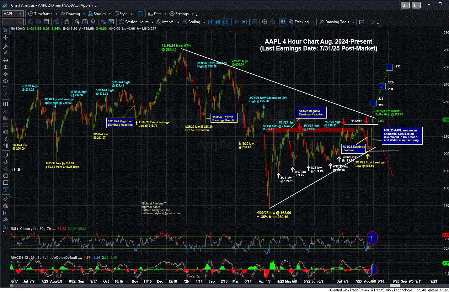Select the arc drawing tool

tap(5, 155)
